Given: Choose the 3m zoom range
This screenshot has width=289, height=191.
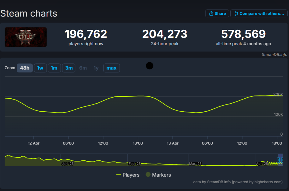Looking at the screenshot, I should click(x=69, y=68).
